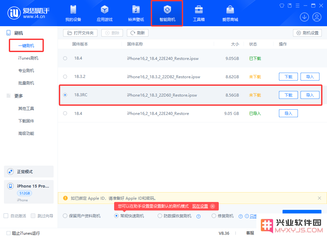Toggle 自动激活 checkbox
This screenshot has height=238, width=327.
coord(6,216)
